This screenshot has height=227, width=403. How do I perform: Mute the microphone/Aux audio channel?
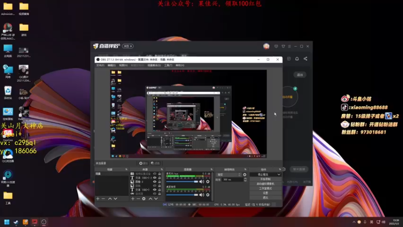click(201, 182)
